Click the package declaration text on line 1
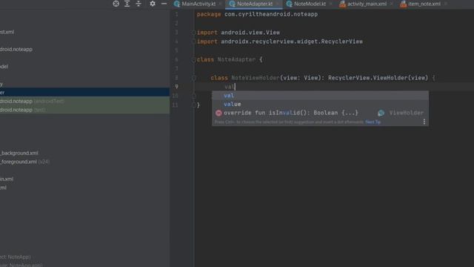The width and height of the screenshot is (474, 267). point(257,14)
